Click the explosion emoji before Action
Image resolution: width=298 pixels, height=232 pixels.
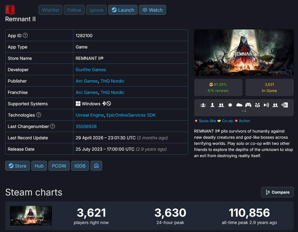pyautogui.click(x=236, y=121)
